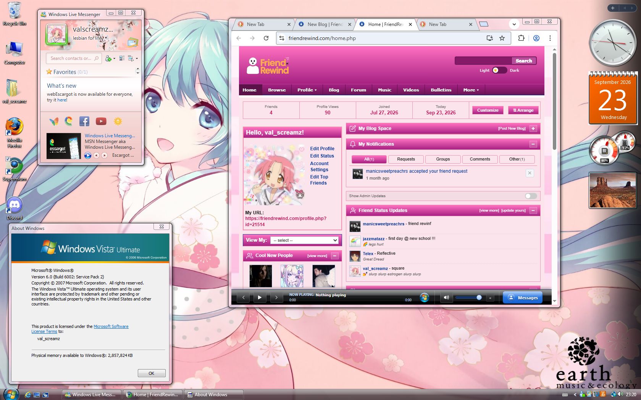Screen dimensions: 641x400
Task: Bookmark this page with the star icon
Action: [x=502, y=38]
